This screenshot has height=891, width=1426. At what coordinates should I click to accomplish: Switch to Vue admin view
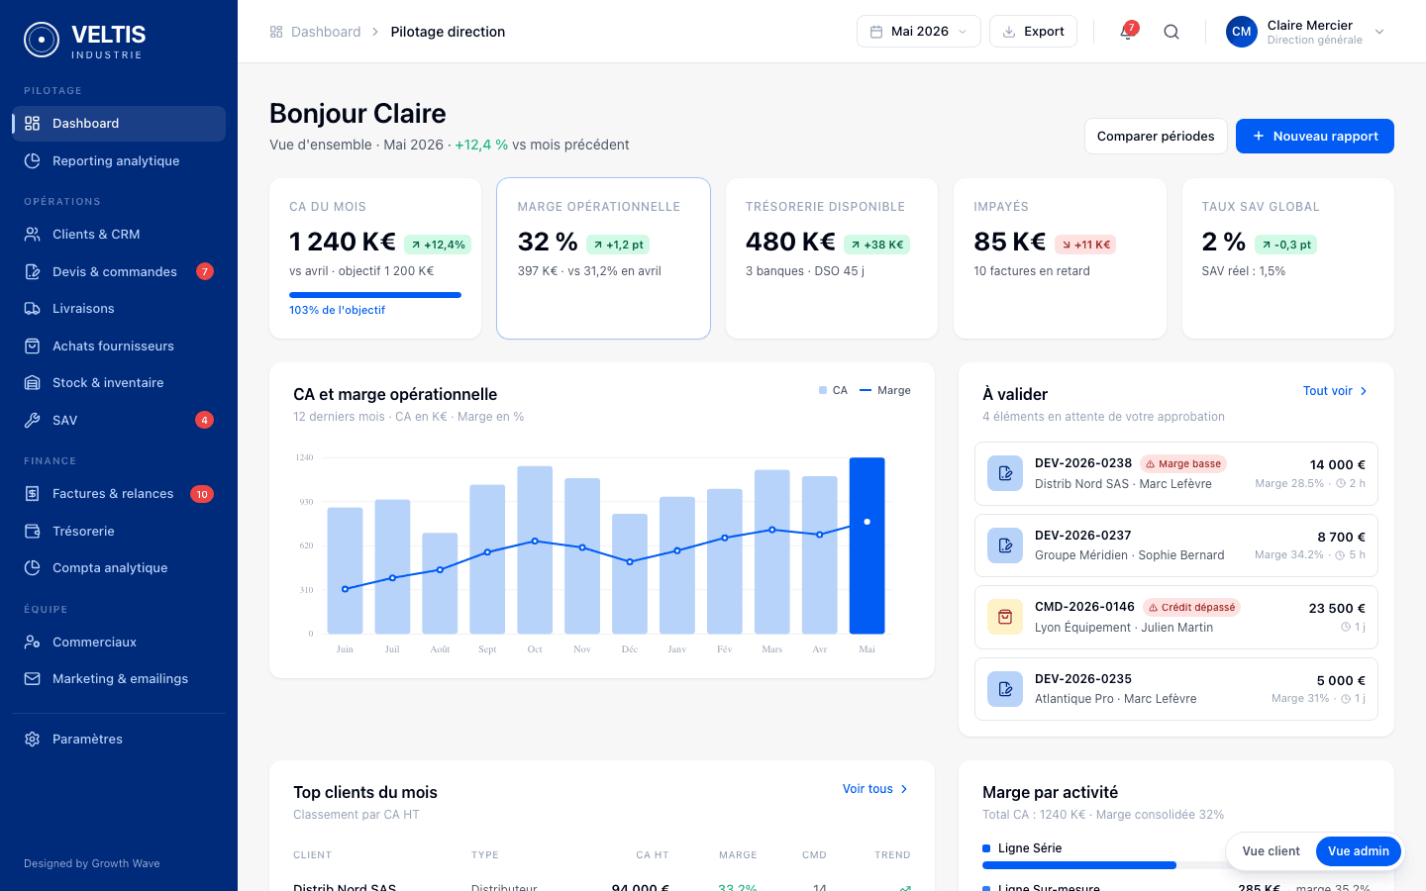coord(1358,851)
